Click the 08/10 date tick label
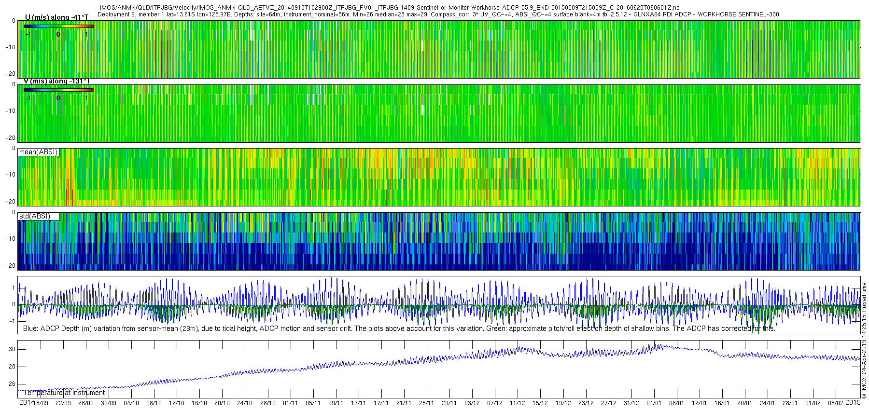Screen dimensions: 869x410 154,403
